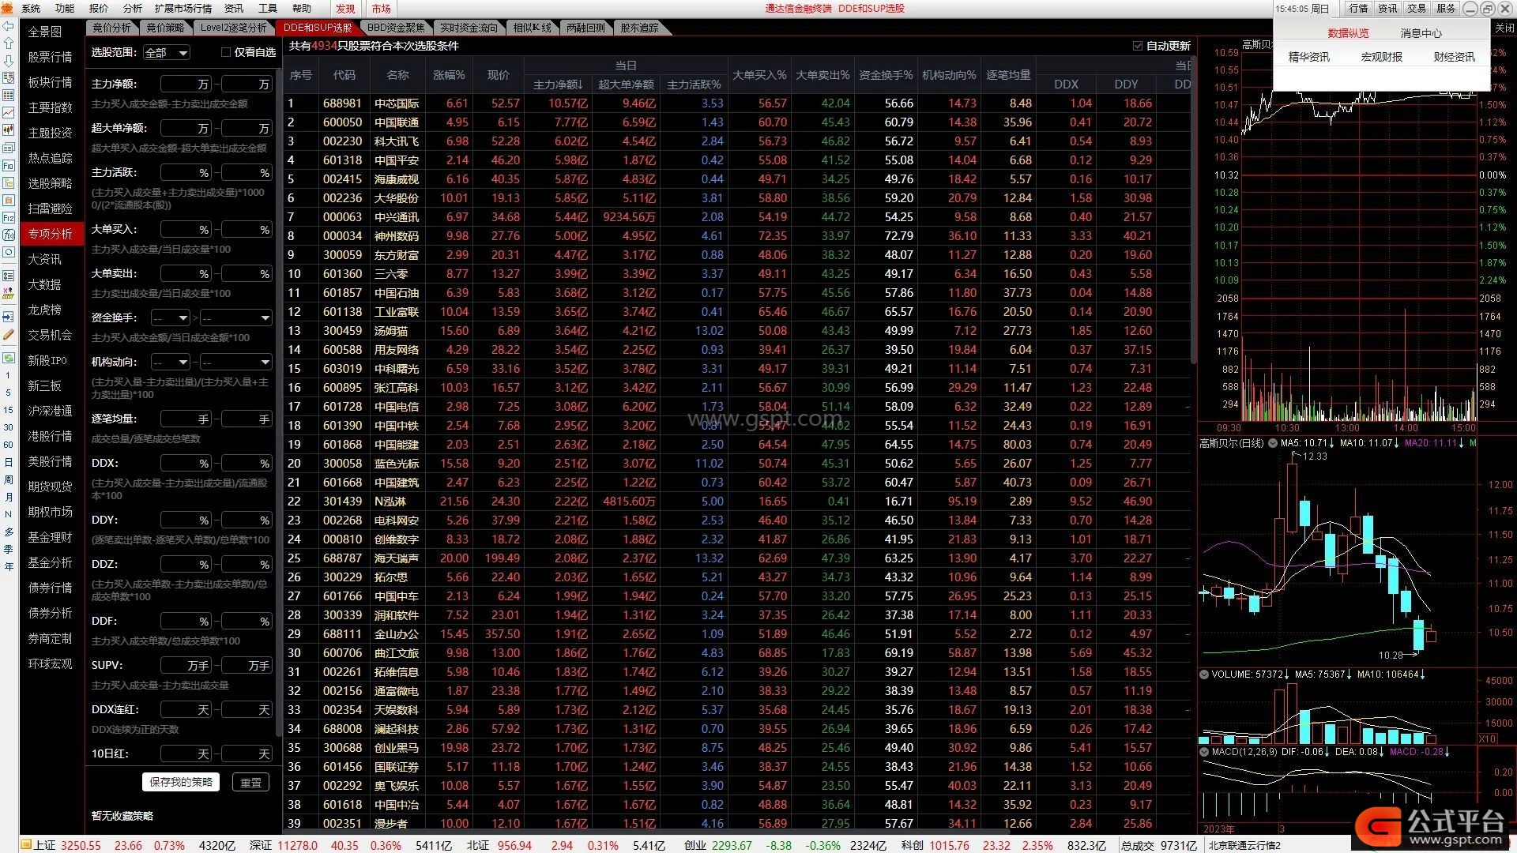1517x853 pixels.
Task: Open the line chart icon in left toolbar
Action: click(x=9, y=113)
